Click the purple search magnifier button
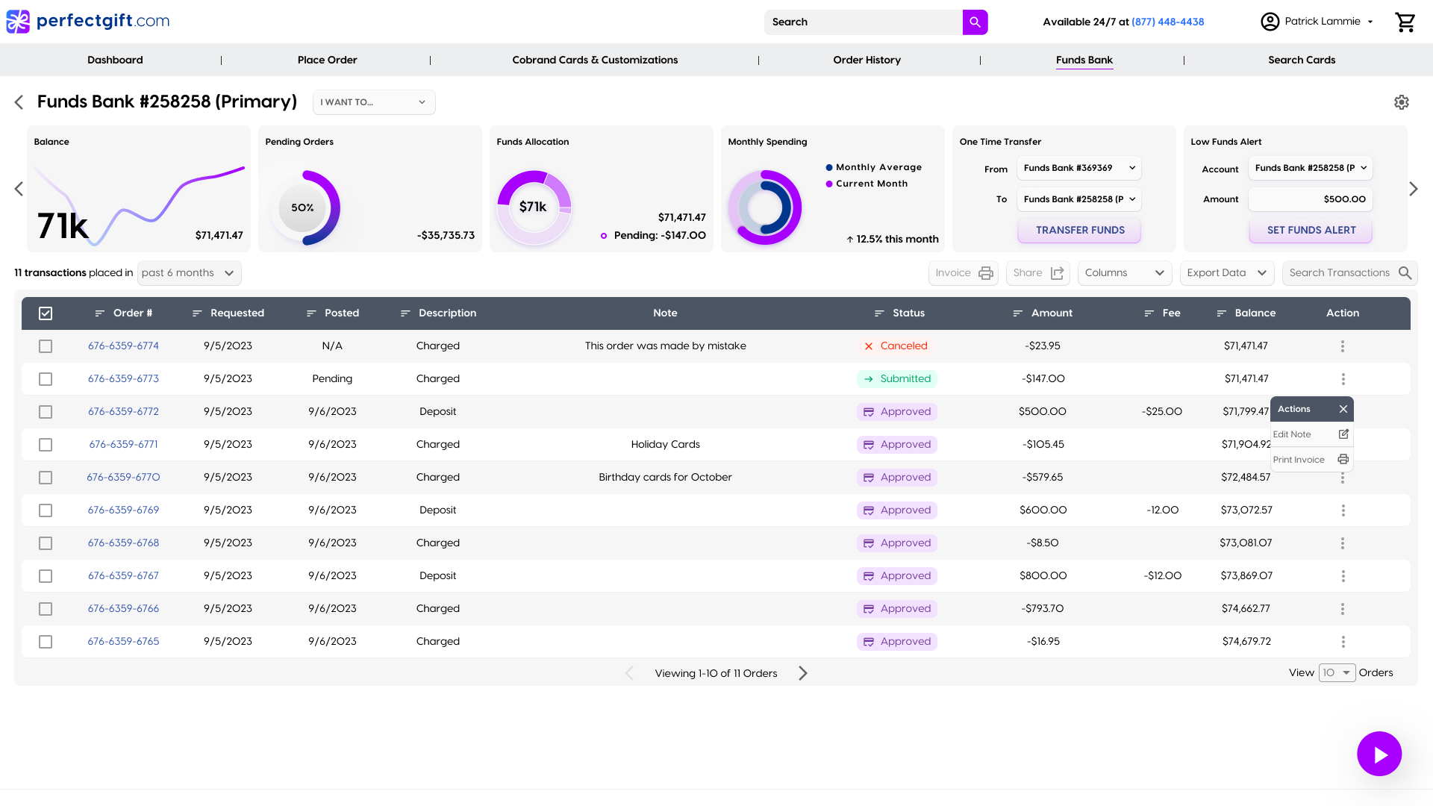Image resolution: width=1433 pixels, height=806 pixels. (975, 22)
